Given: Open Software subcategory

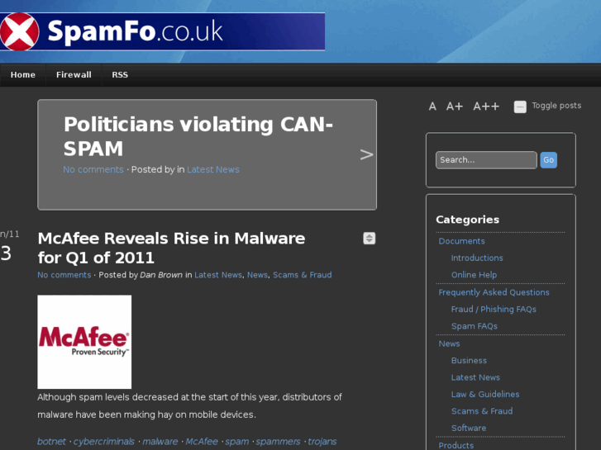Looking at the screenshot, I should tap(469, 429).
